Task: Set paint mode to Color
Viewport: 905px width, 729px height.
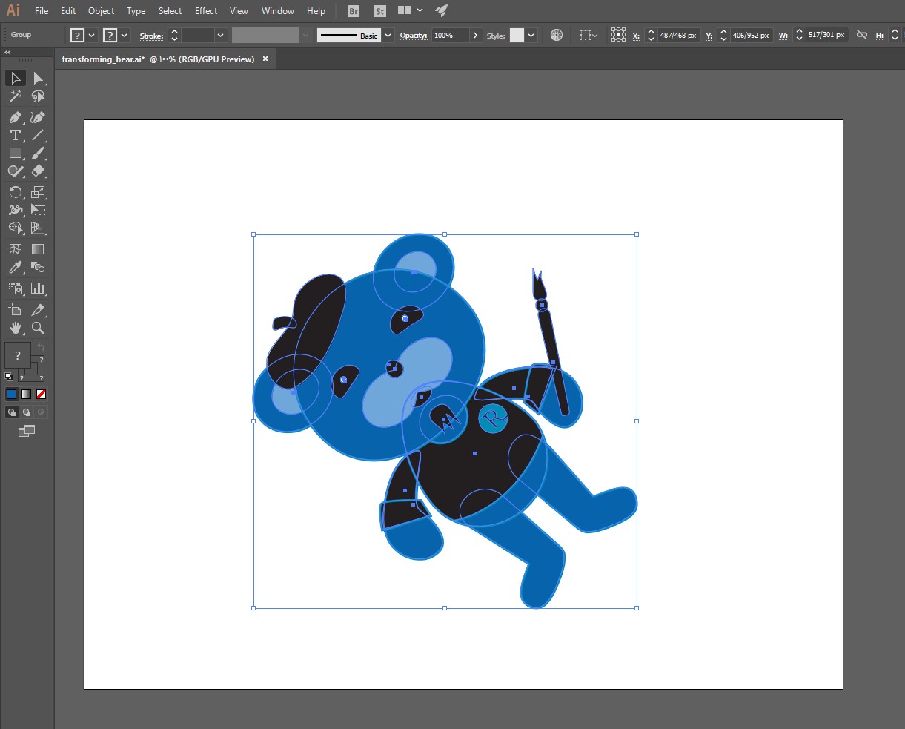Action: click(11, 395)
